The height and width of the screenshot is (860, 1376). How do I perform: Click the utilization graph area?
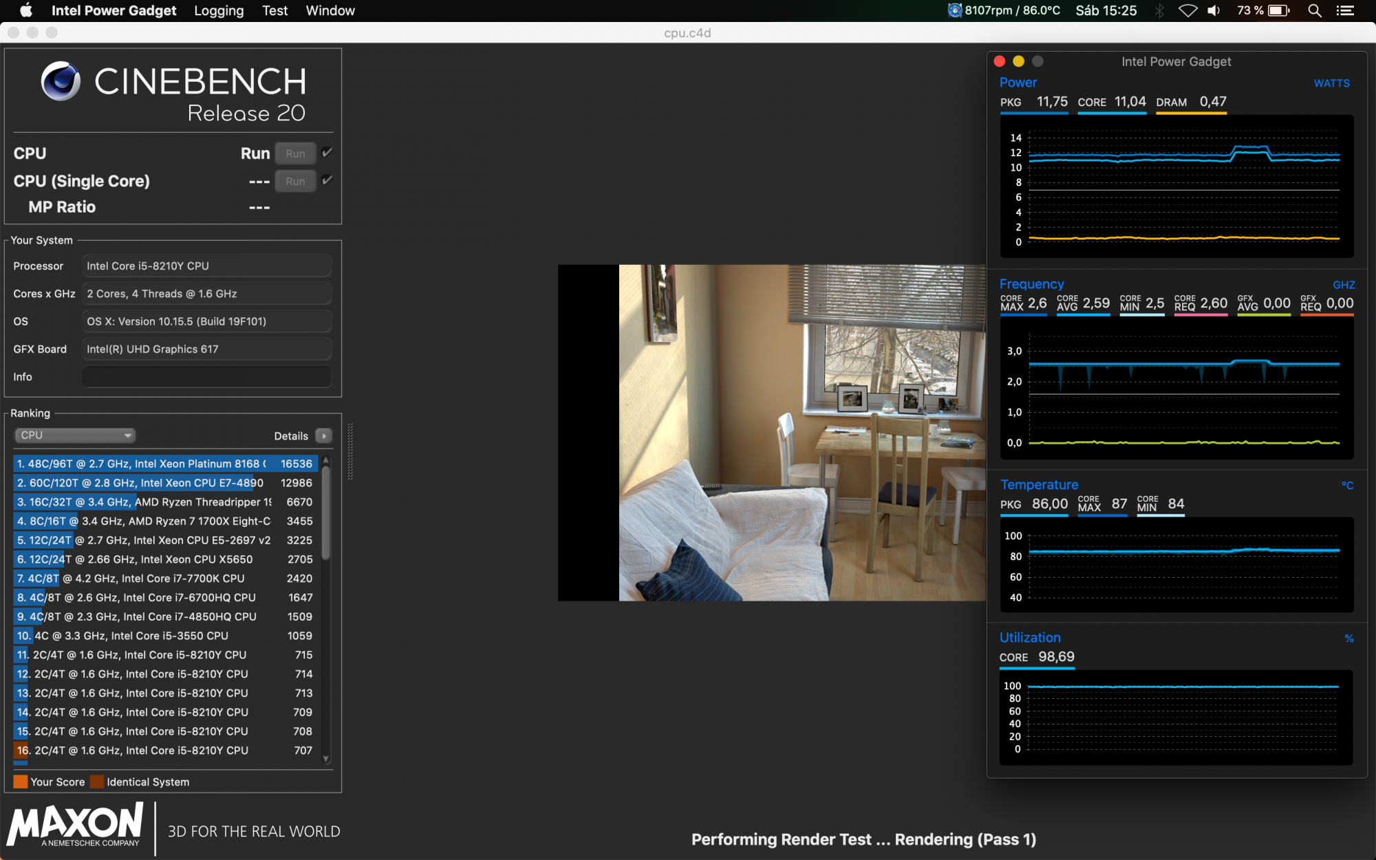pos(1176,717)
